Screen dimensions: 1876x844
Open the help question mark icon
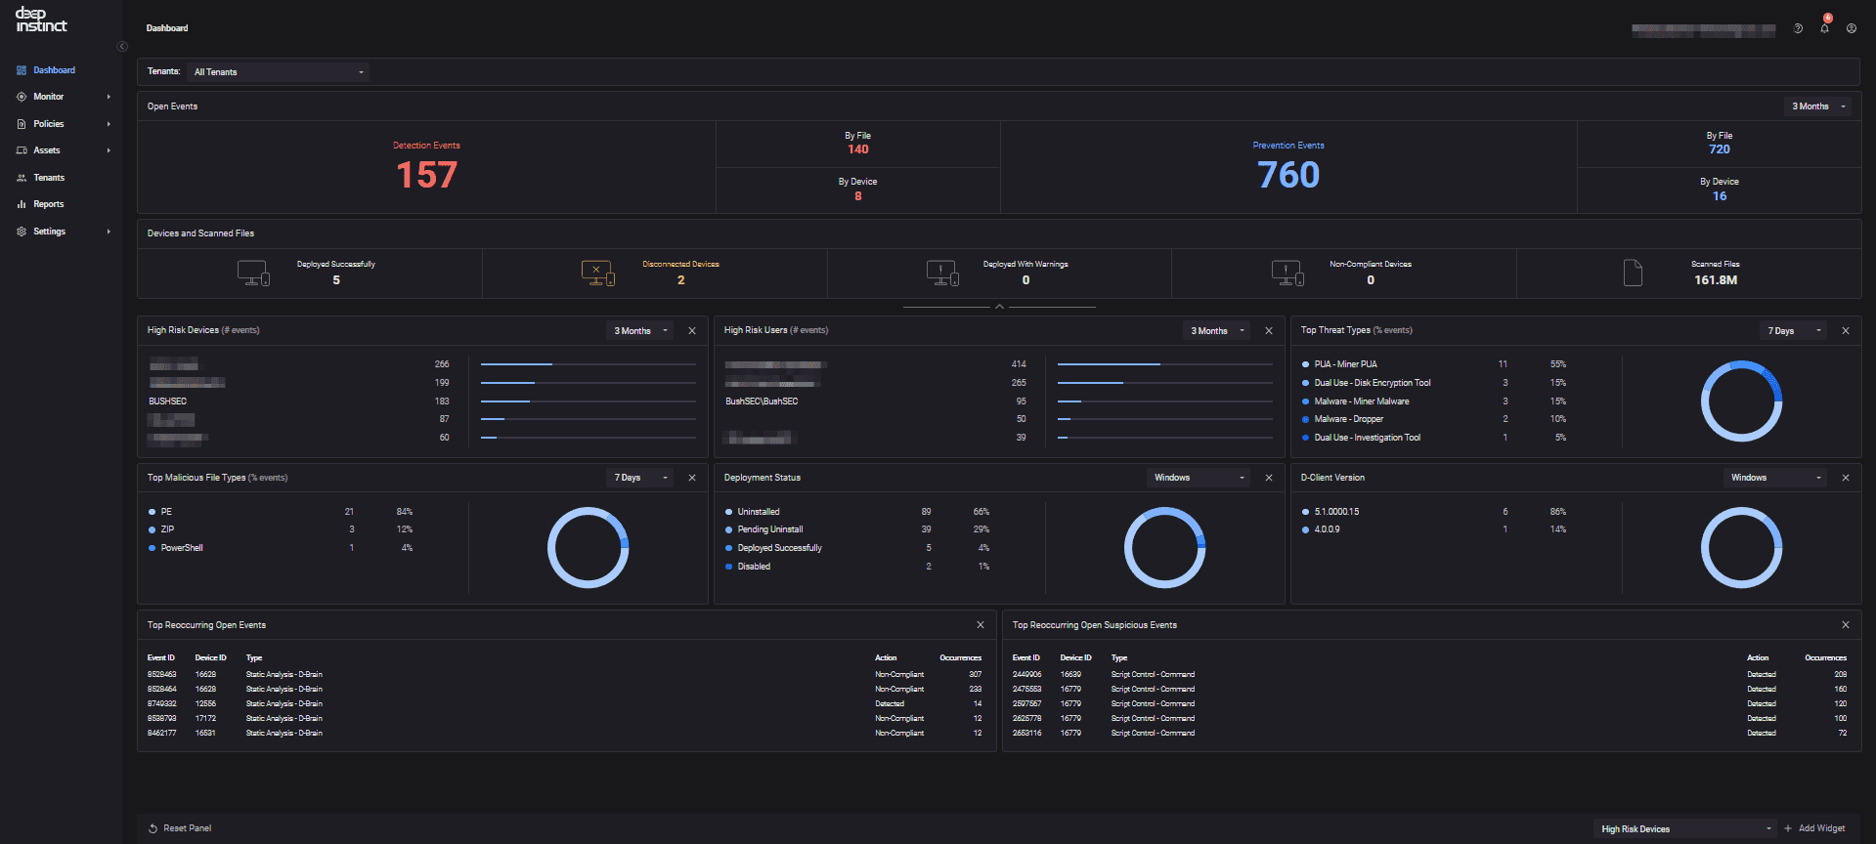click(1798, 28)
